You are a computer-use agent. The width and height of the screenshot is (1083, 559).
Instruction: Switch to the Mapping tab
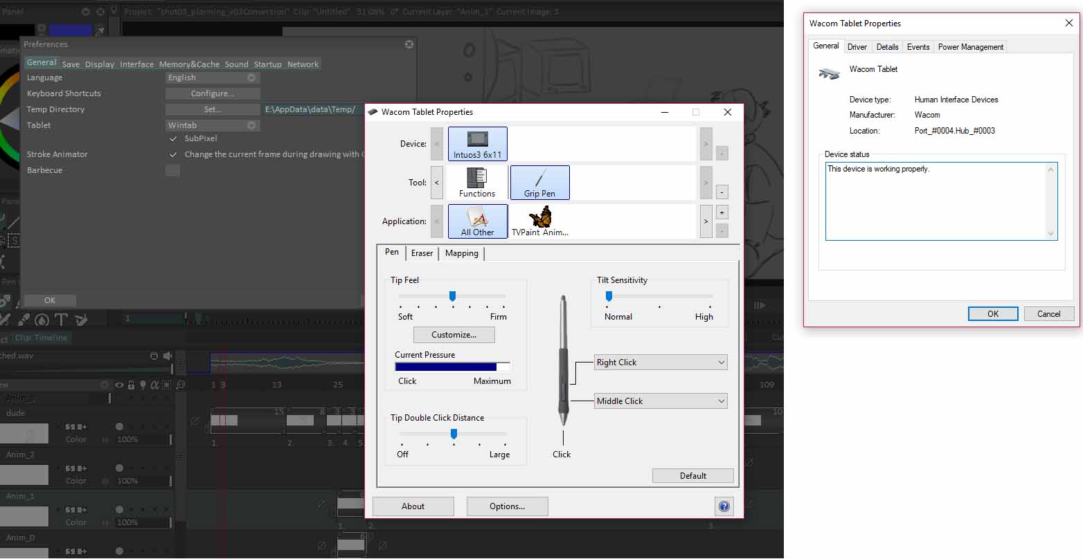[462, 253]
